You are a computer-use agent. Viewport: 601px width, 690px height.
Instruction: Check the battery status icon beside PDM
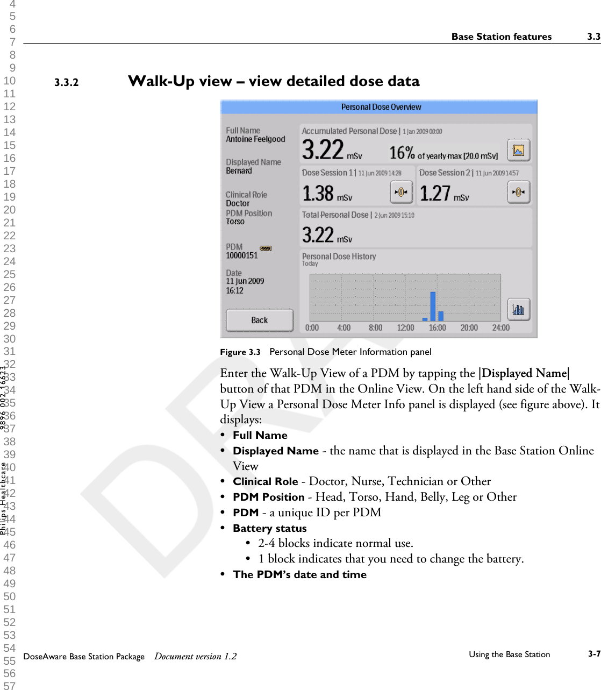tap(264, 248)
